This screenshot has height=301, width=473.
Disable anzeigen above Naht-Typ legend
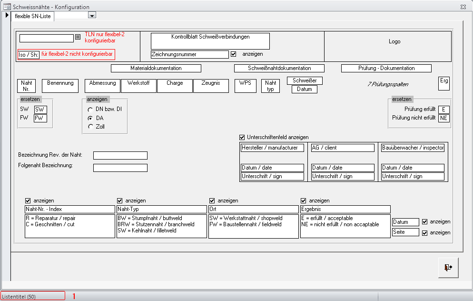tap(120, 201)
